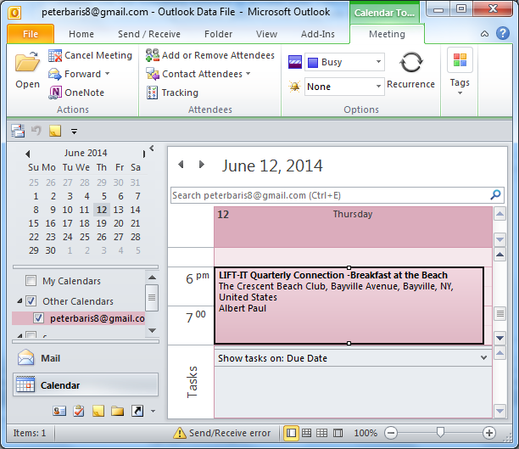The height and width of the screenshot is (449, 519).
Task: Click zoom in plus button
Action: point(488,433)
